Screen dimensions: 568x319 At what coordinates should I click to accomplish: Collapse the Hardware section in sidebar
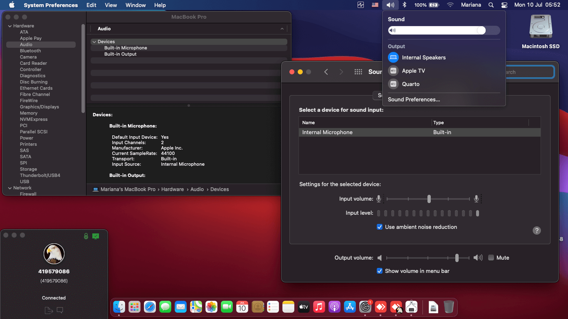click(x=10, y=26)
